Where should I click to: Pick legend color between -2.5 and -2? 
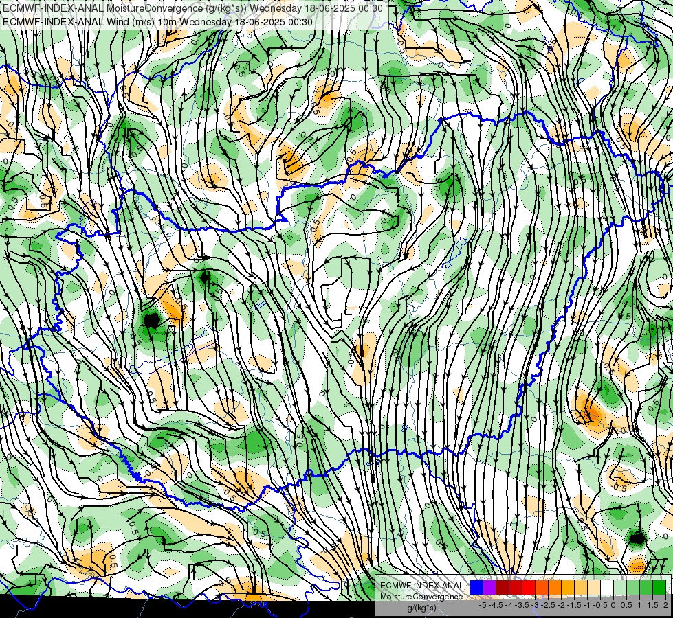555,587
